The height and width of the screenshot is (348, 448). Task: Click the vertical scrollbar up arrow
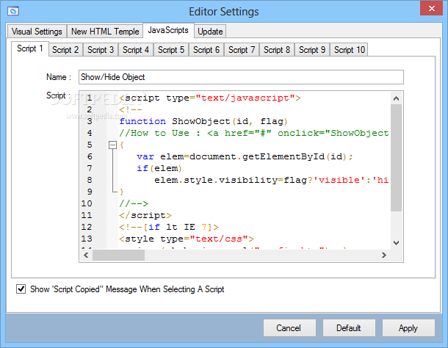tap(396, 98)
